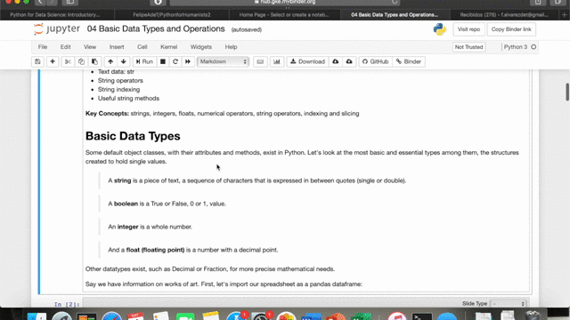Screen dimensions: 570x320
Task: Open the Insert menu
Action: pyautogui.click(x=117, y=47)
